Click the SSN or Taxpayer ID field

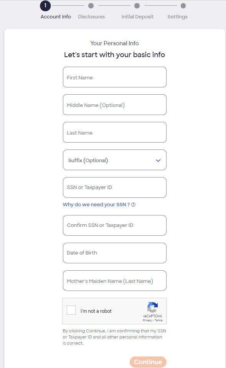pyautogui.click(x=114, y=187)
